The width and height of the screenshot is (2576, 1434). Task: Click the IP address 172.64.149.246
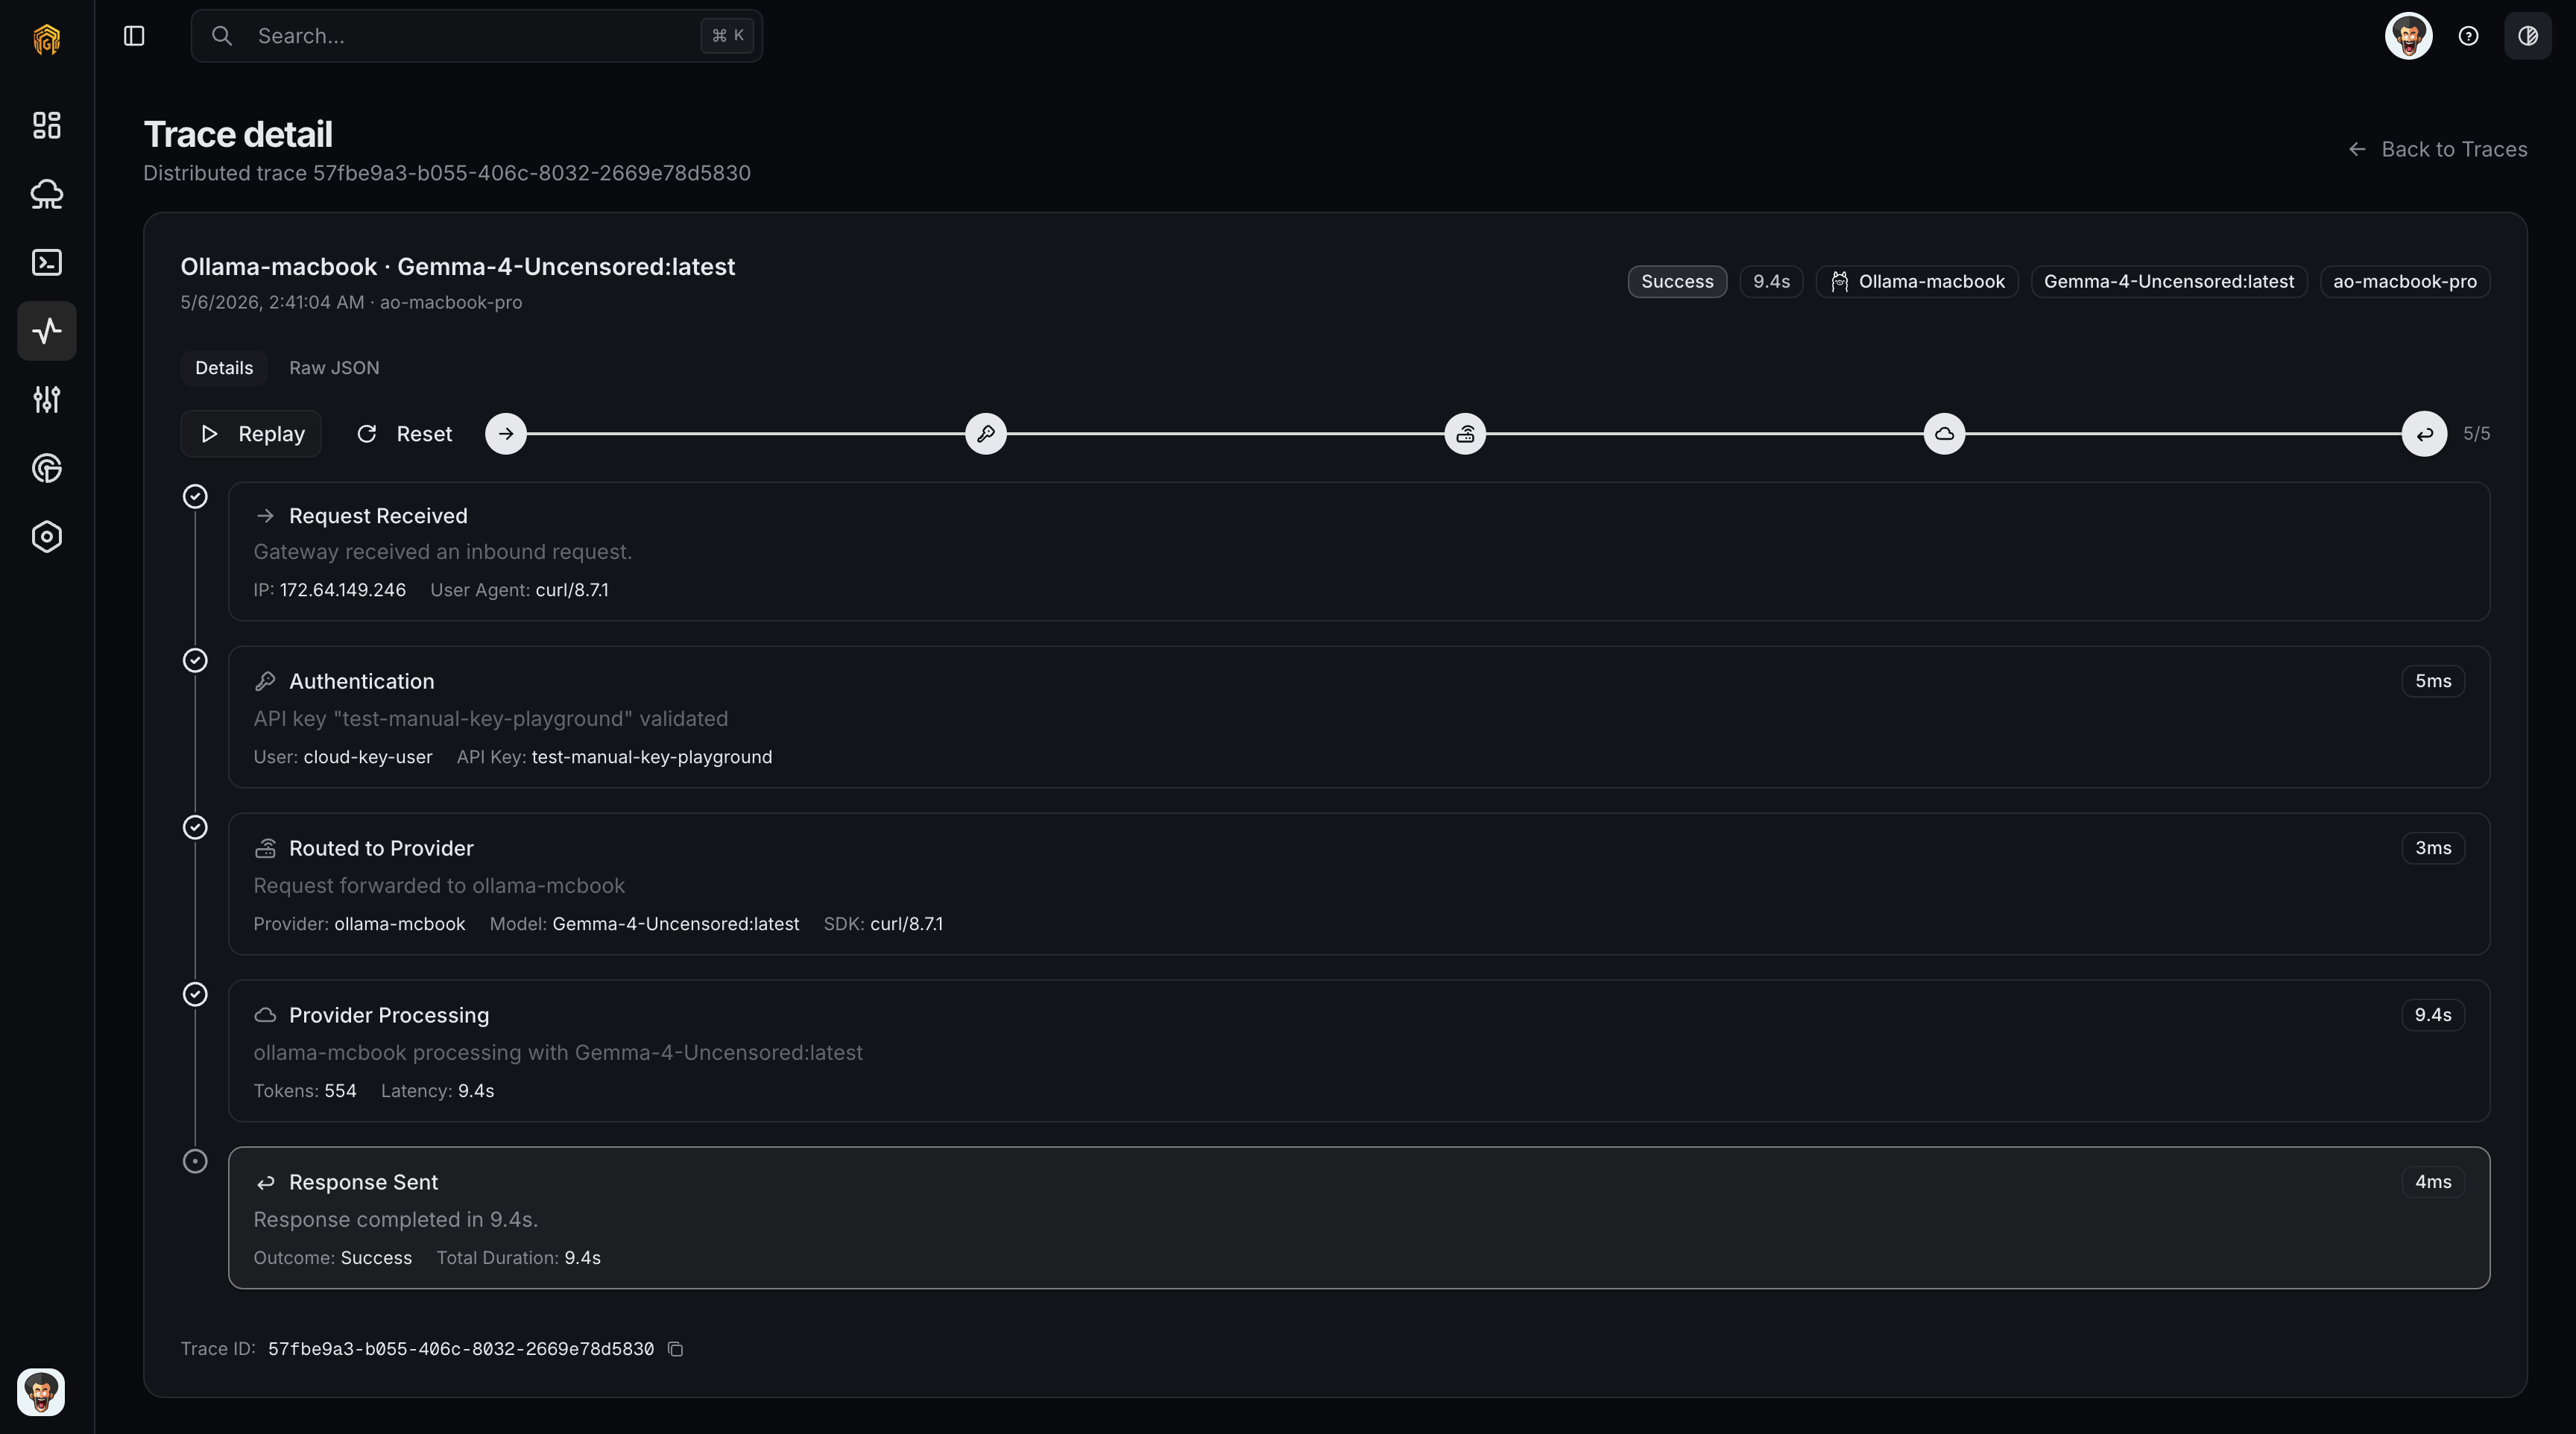tap(343, 590)
